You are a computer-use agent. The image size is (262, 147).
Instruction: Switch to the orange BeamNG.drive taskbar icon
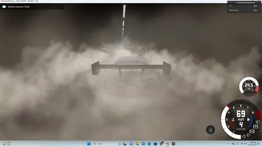pos(167,144)
